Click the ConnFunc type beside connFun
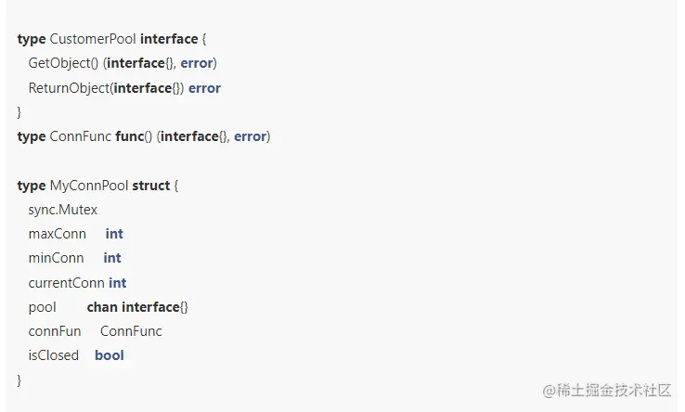The height and width of the screenshot is (412, 685). pyautogui.click(x=131, y=331)
